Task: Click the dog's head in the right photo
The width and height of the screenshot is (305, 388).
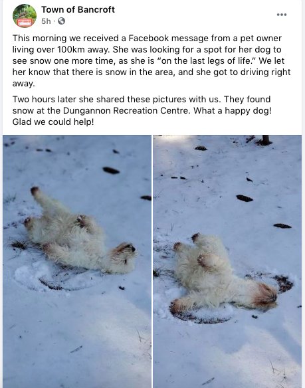Action: 265,296
